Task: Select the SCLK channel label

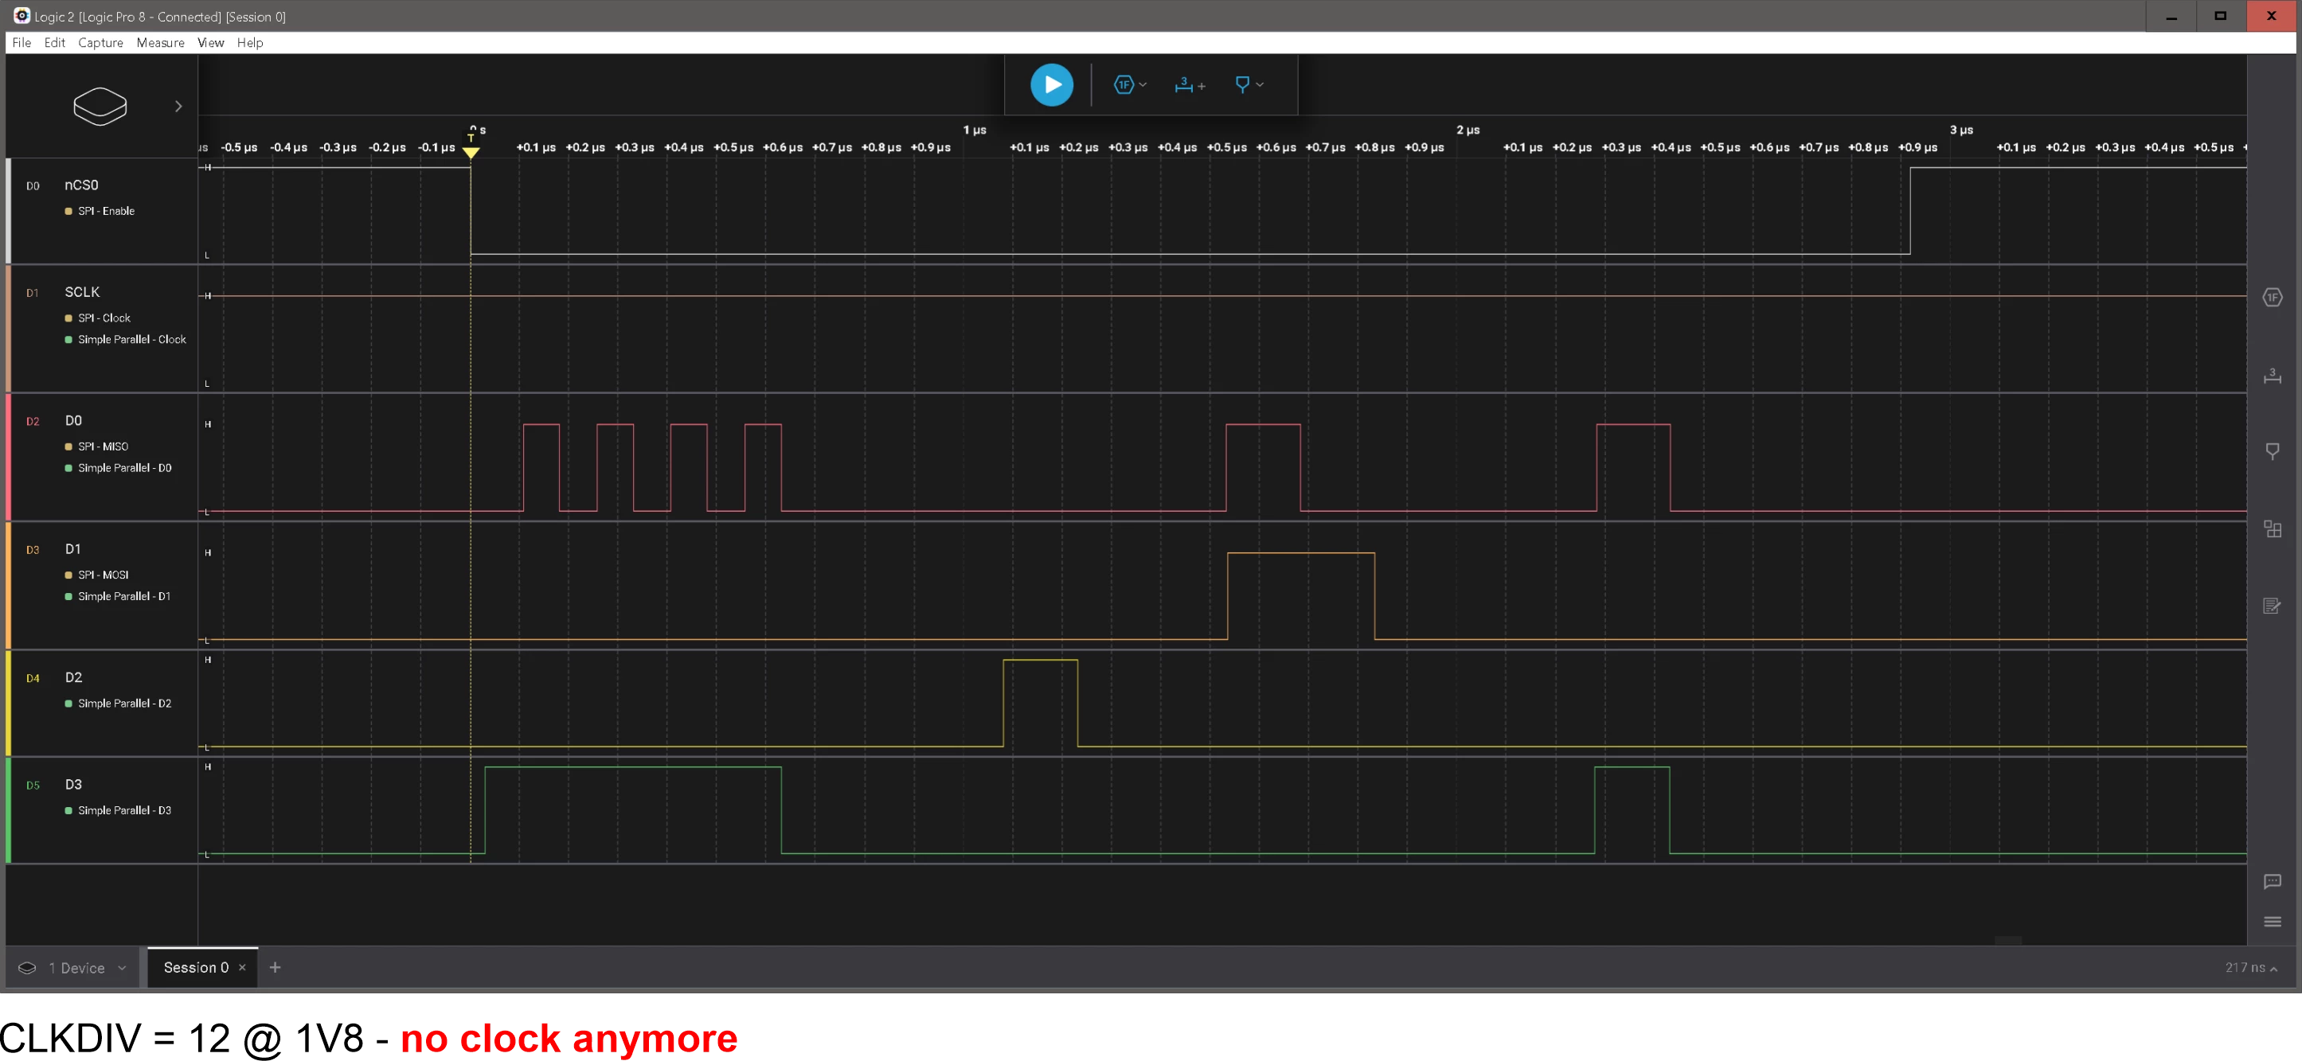Action: [x=82, y=292]
